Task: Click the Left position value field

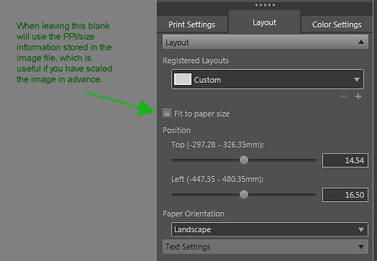Action: [x=345, y=195]
